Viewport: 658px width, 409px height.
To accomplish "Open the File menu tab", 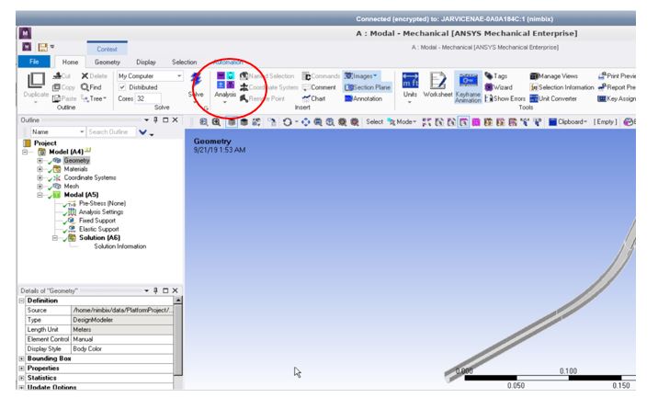I will [x=34, y=62].
